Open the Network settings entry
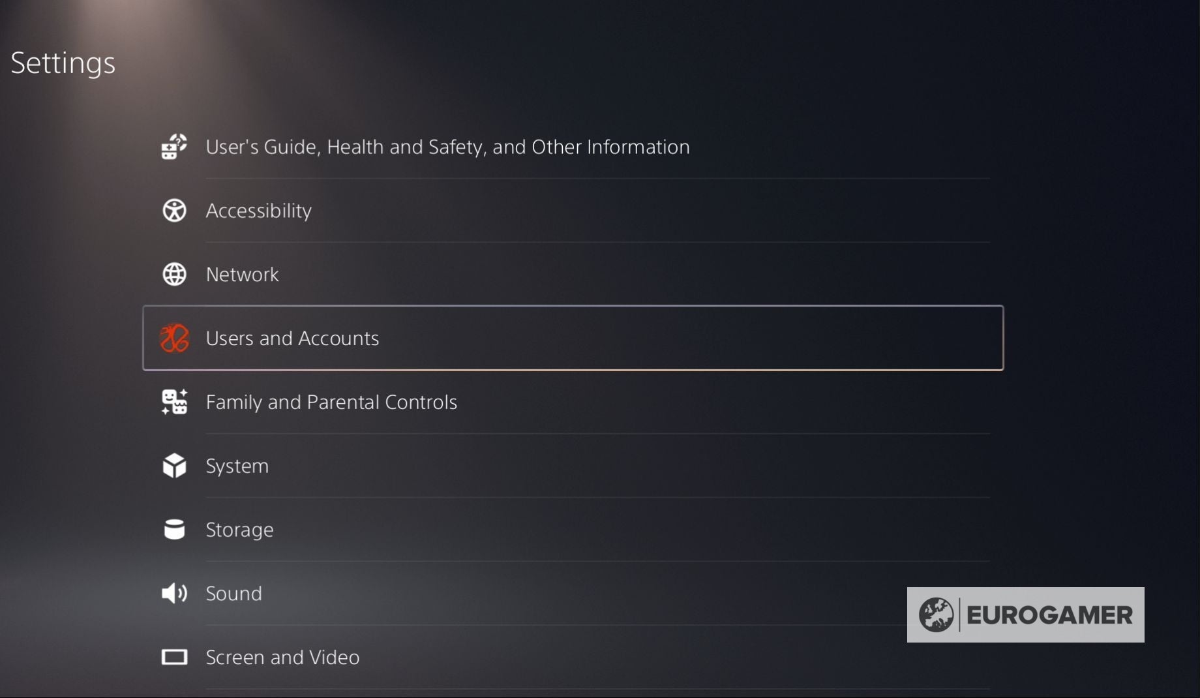Viewport: 1200px width, 698px height. click(242, 274)
